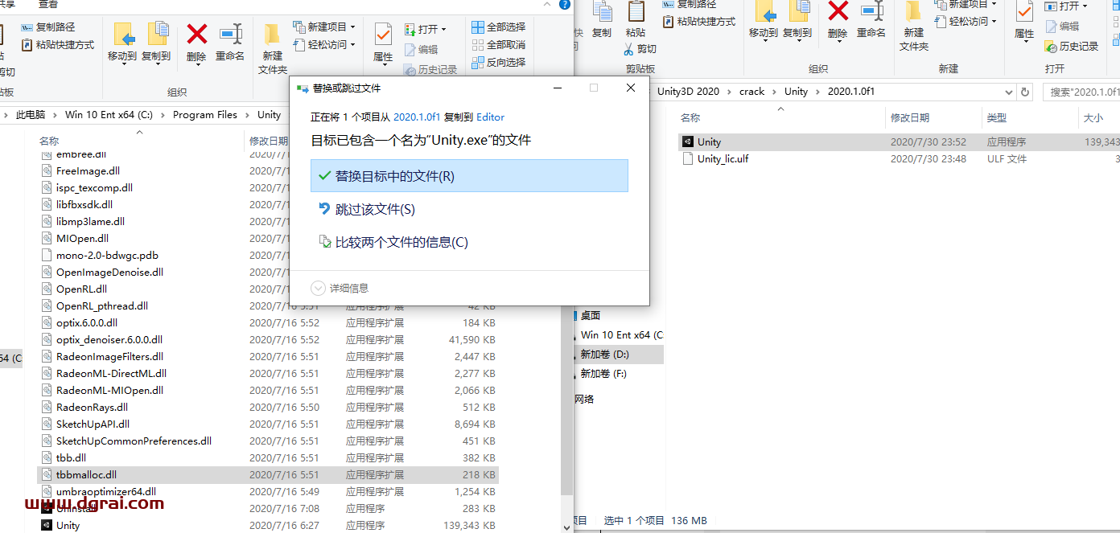Screen dimensions: 1120x533
Task: Click Select none (全部取消) in left ribbon
Action: 498,45
